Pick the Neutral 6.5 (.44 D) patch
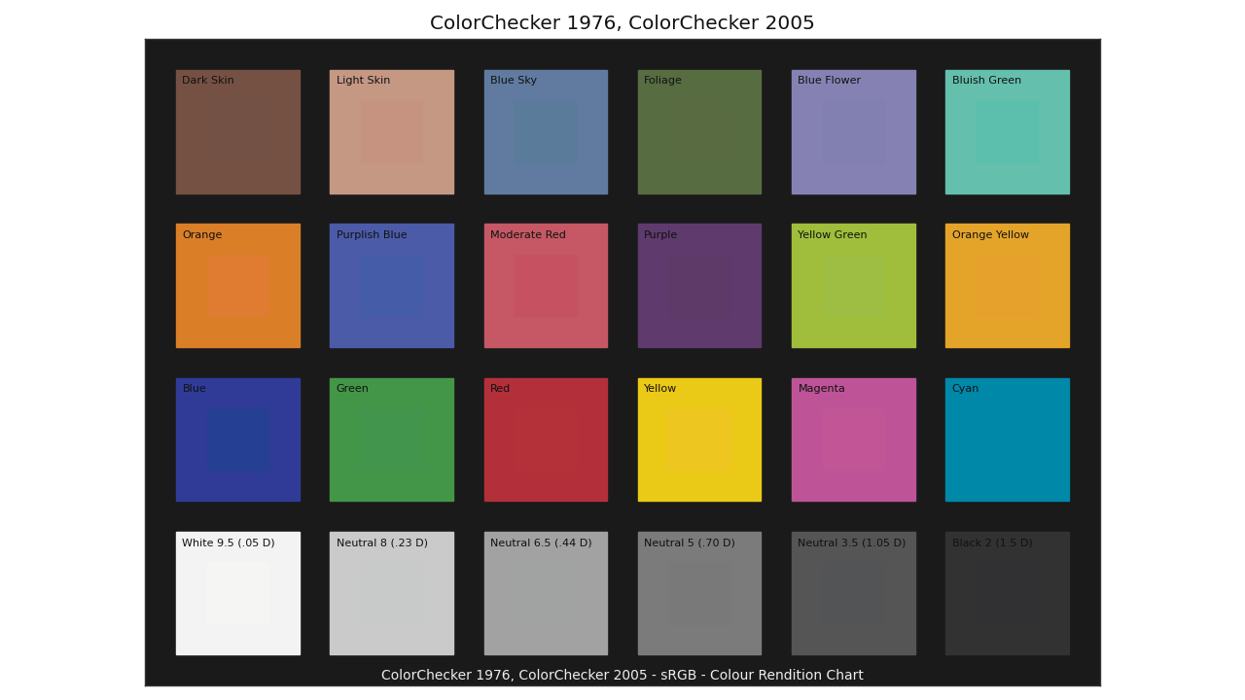The width and height of the screenshot is (1245, 700). [546, 593]
